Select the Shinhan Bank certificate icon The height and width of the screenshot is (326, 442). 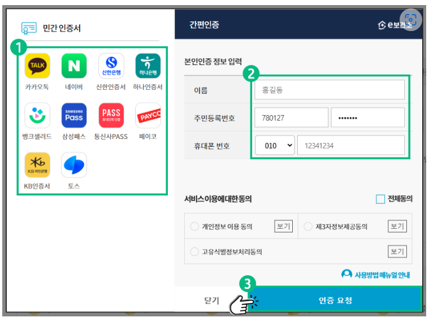point(111,66)
